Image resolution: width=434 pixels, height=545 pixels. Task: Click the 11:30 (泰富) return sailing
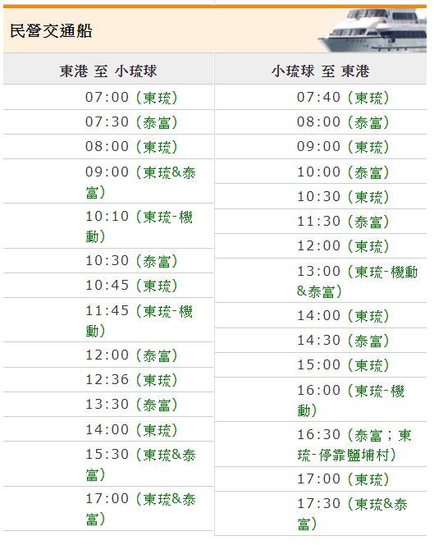tap(343, 221)
